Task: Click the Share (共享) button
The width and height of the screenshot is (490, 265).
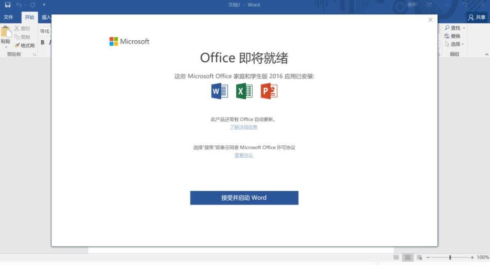Action: pyautogui.click(x=477, y=17)
